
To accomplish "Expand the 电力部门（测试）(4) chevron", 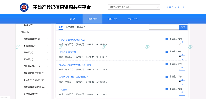I will coord(47,80).
